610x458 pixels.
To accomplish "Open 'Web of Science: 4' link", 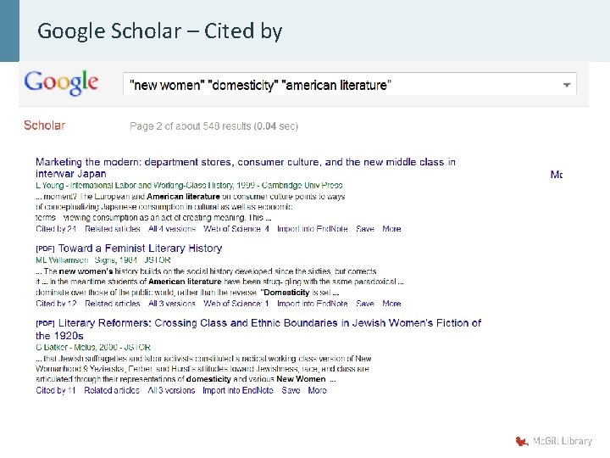I will tap(236, 229).
